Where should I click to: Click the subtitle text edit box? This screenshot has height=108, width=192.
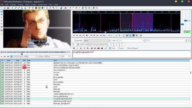[131, 54]
